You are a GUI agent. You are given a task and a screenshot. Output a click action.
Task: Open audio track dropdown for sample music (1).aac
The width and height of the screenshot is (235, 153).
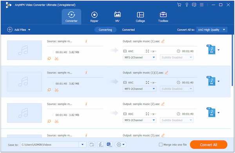[x=139, y=58]
